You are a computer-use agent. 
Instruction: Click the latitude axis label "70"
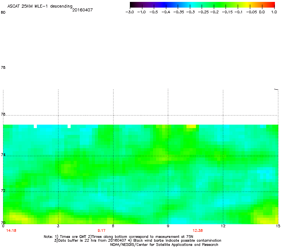tap(3, 223)
